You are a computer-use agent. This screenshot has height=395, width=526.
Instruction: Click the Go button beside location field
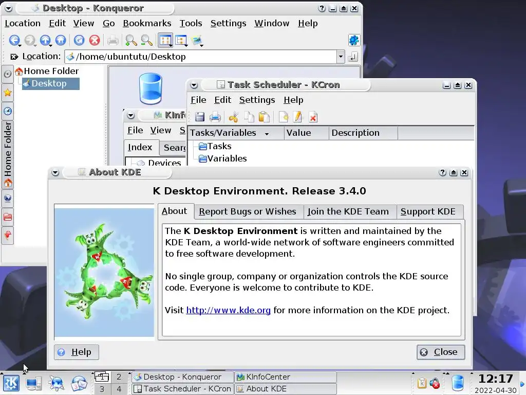(x=352, y=57)
